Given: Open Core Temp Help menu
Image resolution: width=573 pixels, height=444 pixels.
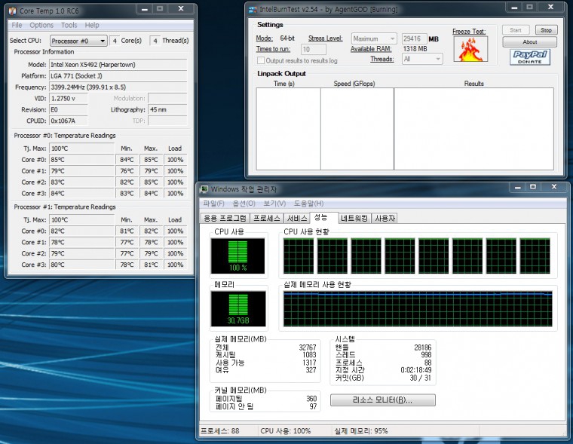Looking at the screenshot, I should pos(92,25).
